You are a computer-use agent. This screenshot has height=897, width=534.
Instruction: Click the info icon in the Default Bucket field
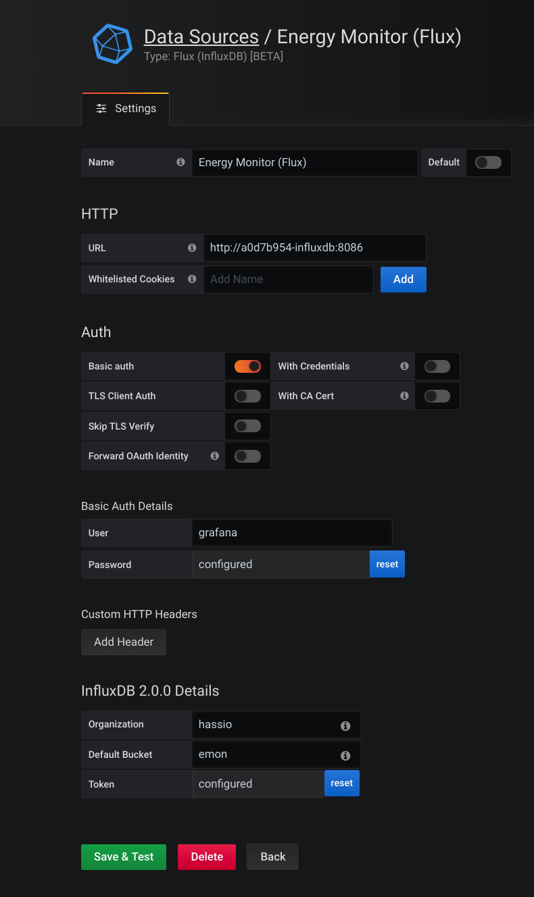345,755
